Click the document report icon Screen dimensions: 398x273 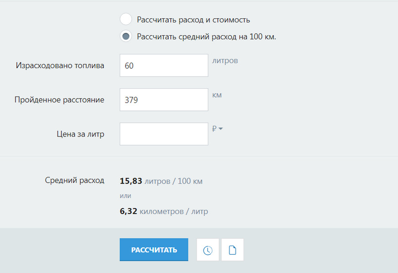pos(232,249)
